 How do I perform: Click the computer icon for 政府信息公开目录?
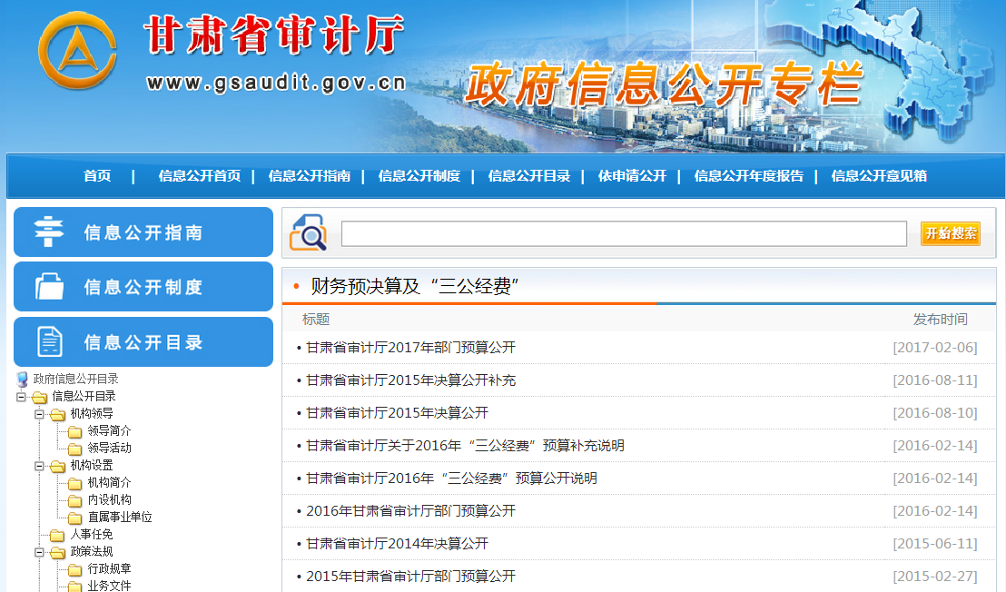[23, 379]
